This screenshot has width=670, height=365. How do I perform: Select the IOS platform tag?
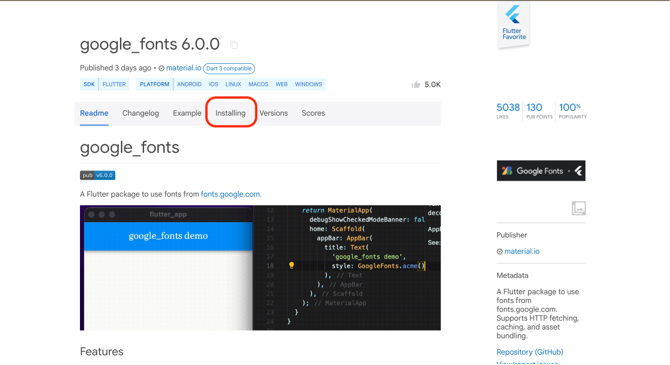coord(213,85)
